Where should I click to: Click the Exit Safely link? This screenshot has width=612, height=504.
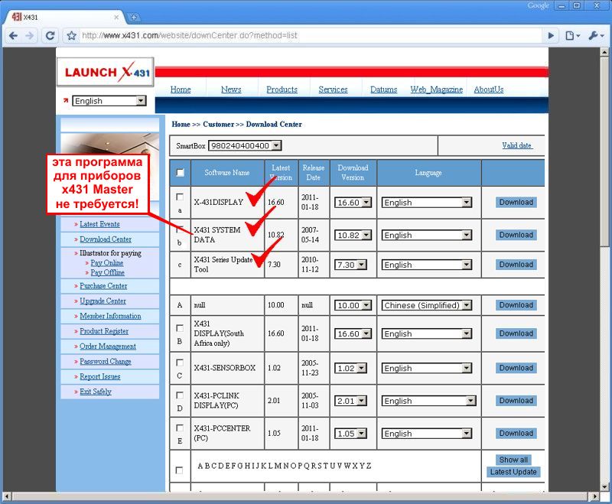coord(95,392)
